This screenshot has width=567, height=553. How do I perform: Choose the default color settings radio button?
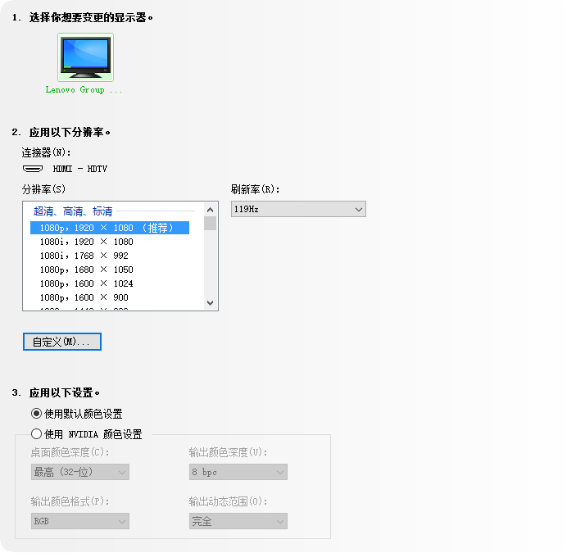36,414
